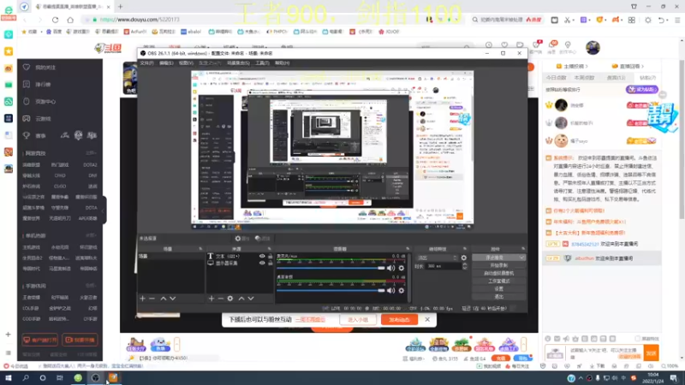Toggle lock on the text (GDI+) source

click(x=271, y=256)
